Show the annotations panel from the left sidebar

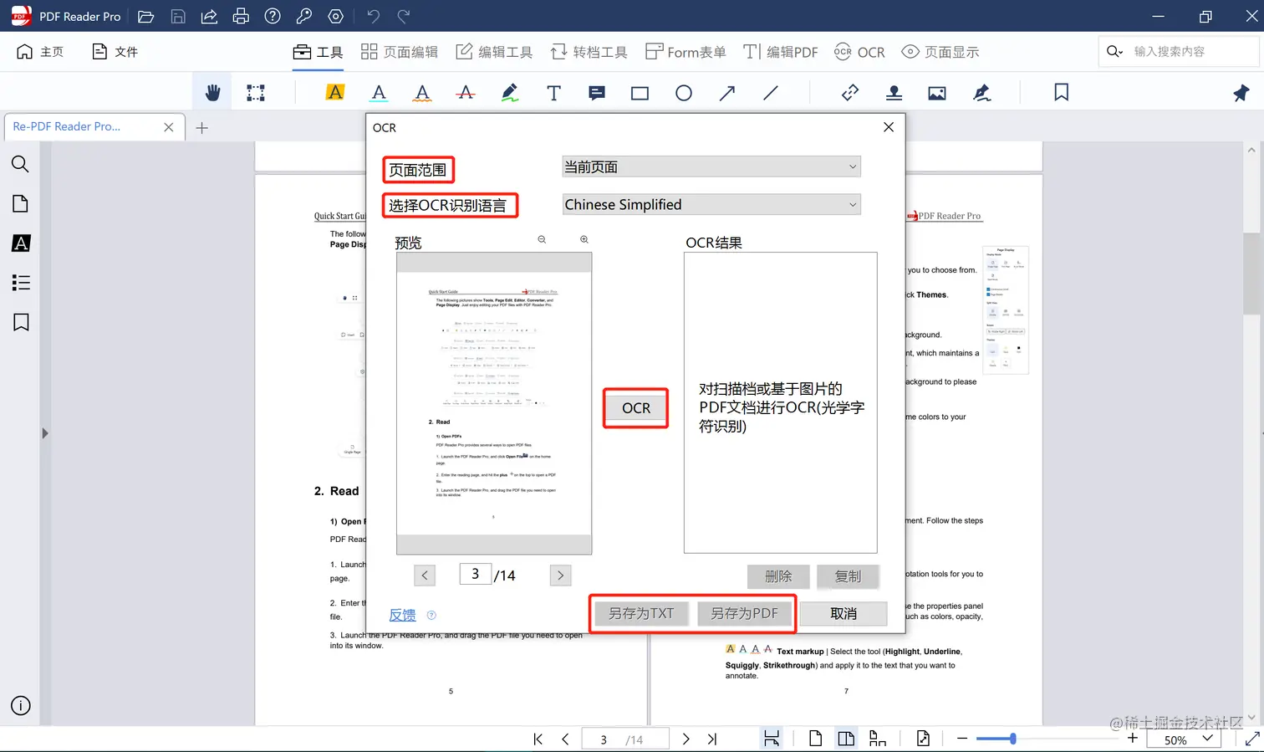tap(21, 243)
